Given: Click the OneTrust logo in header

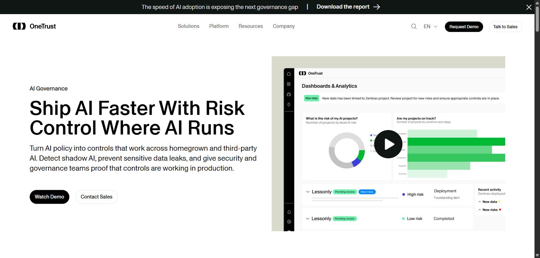Looking at the screenshot, I should coord(34,26).
